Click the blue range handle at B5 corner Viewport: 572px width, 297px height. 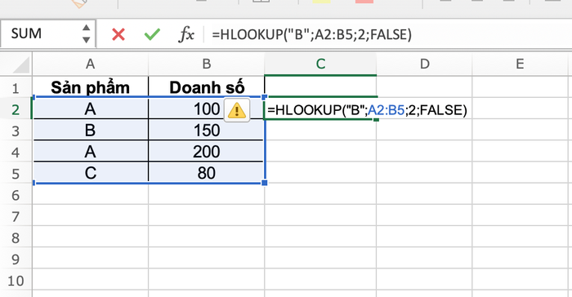point(265,183)
